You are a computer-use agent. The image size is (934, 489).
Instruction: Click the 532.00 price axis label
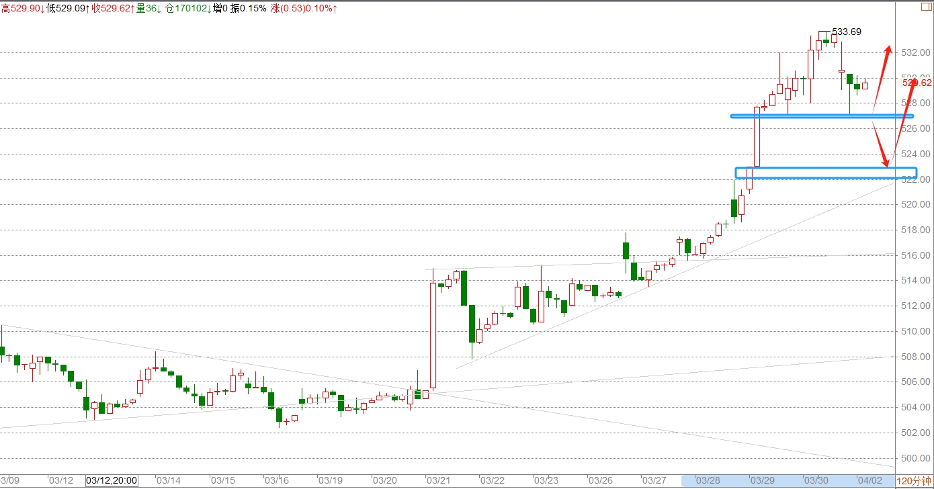click(916, 52)
